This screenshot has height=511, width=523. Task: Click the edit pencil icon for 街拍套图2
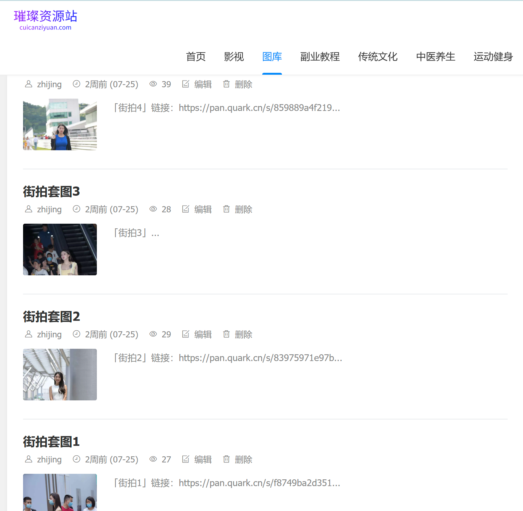(186, 334)
